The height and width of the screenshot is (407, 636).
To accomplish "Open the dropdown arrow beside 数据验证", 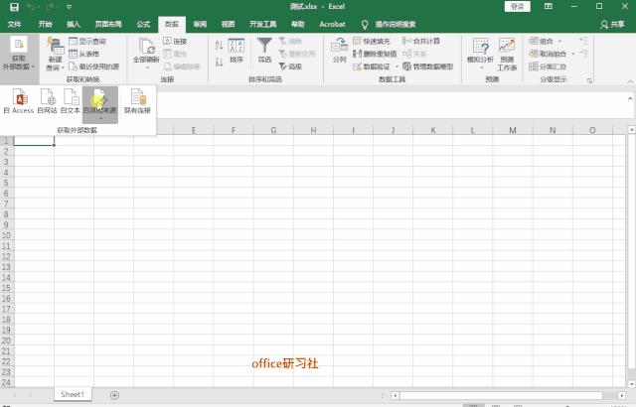I will click(397, 67).
